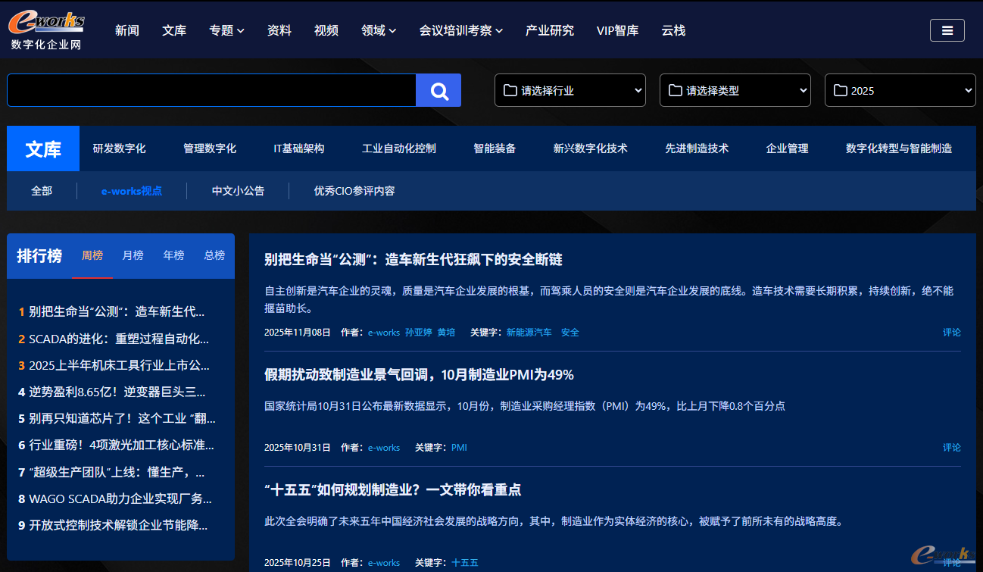Select the 研发数字化 category
The image size is (983, 572).
pos(119,148)
